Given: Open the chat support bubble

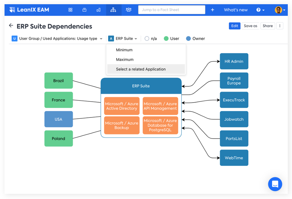Looking at the screenshot, I should click(x=275, y=184).
